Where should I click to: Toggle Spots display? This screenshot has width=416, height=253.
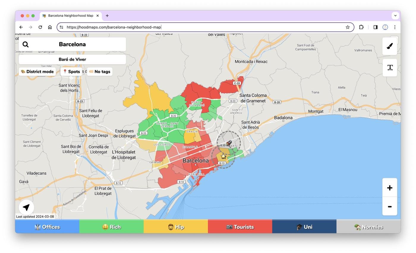[71, 72]
